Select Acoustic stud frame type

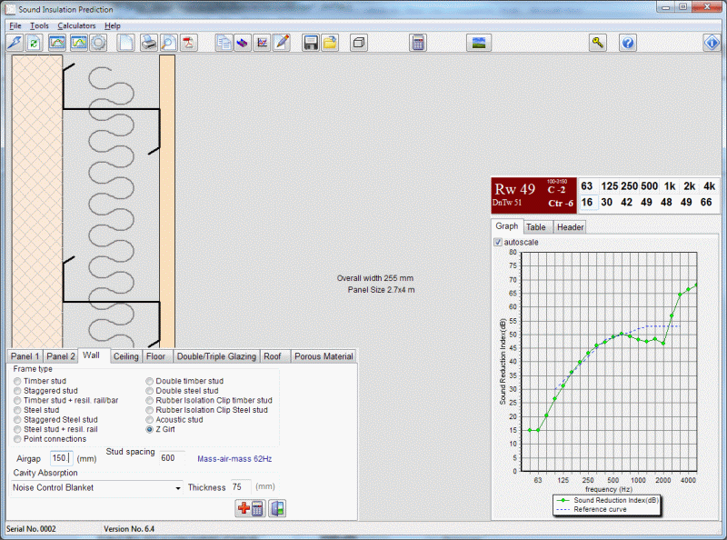tap(174, 420)
